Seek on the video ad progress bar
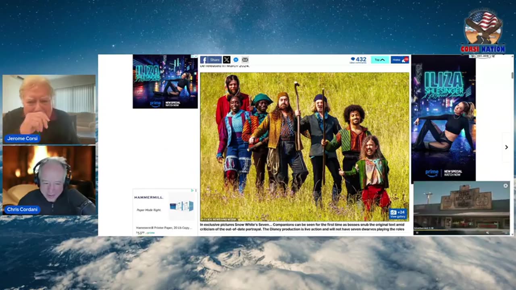Image resolution: width=516 pixels, height=290 pixels. pos(462,230)
